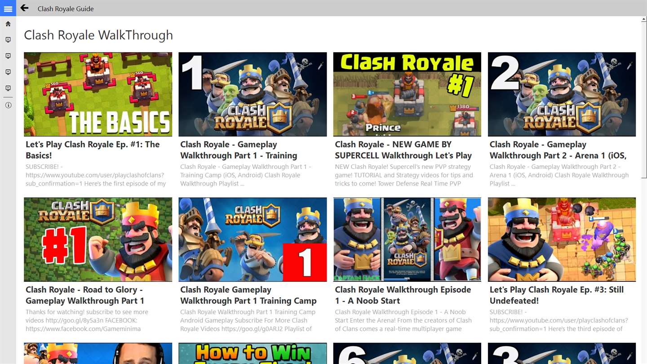Click the Ep. #1 description starting 'SUBSCRIBE! -'
Viewport: 647px width, 364px height.
click(96, 175)
